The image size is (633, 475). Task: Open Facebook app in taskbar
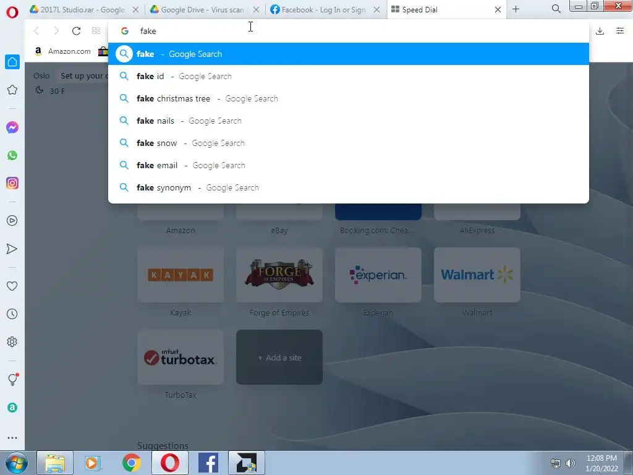[x=208, y=463]
